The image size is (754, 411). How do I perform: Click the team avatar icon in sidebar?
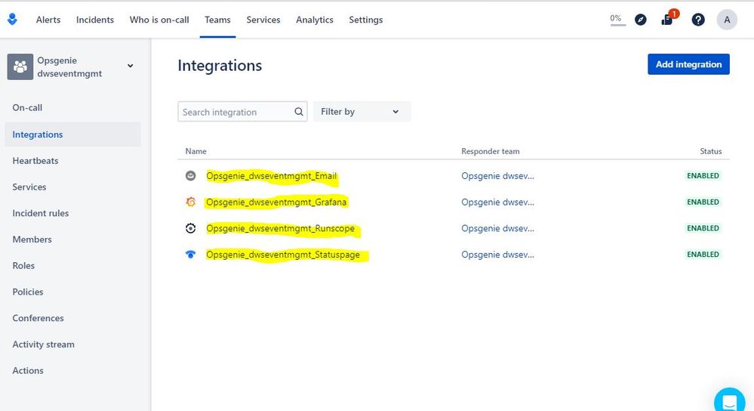coord(20,66)
